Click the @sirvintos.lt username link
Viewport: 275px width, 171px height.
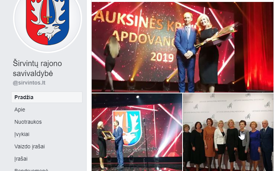point(29,83)
